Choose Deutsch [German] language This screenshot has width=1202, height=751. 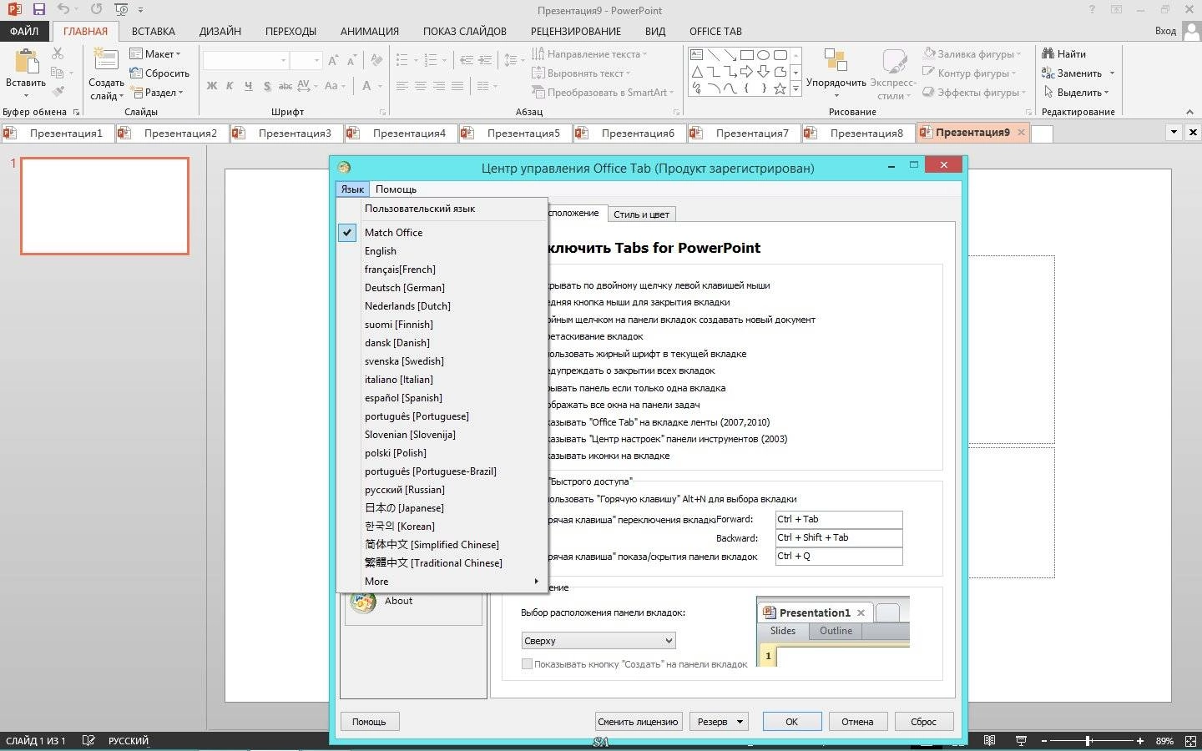coord(442,288)
